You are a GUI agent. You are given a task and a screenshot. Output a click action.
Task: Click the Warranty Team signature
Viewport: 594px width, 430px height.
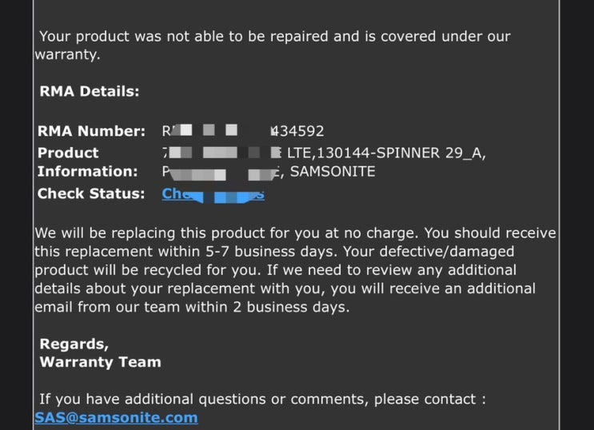pyautogui.click(x=101, y=362)
